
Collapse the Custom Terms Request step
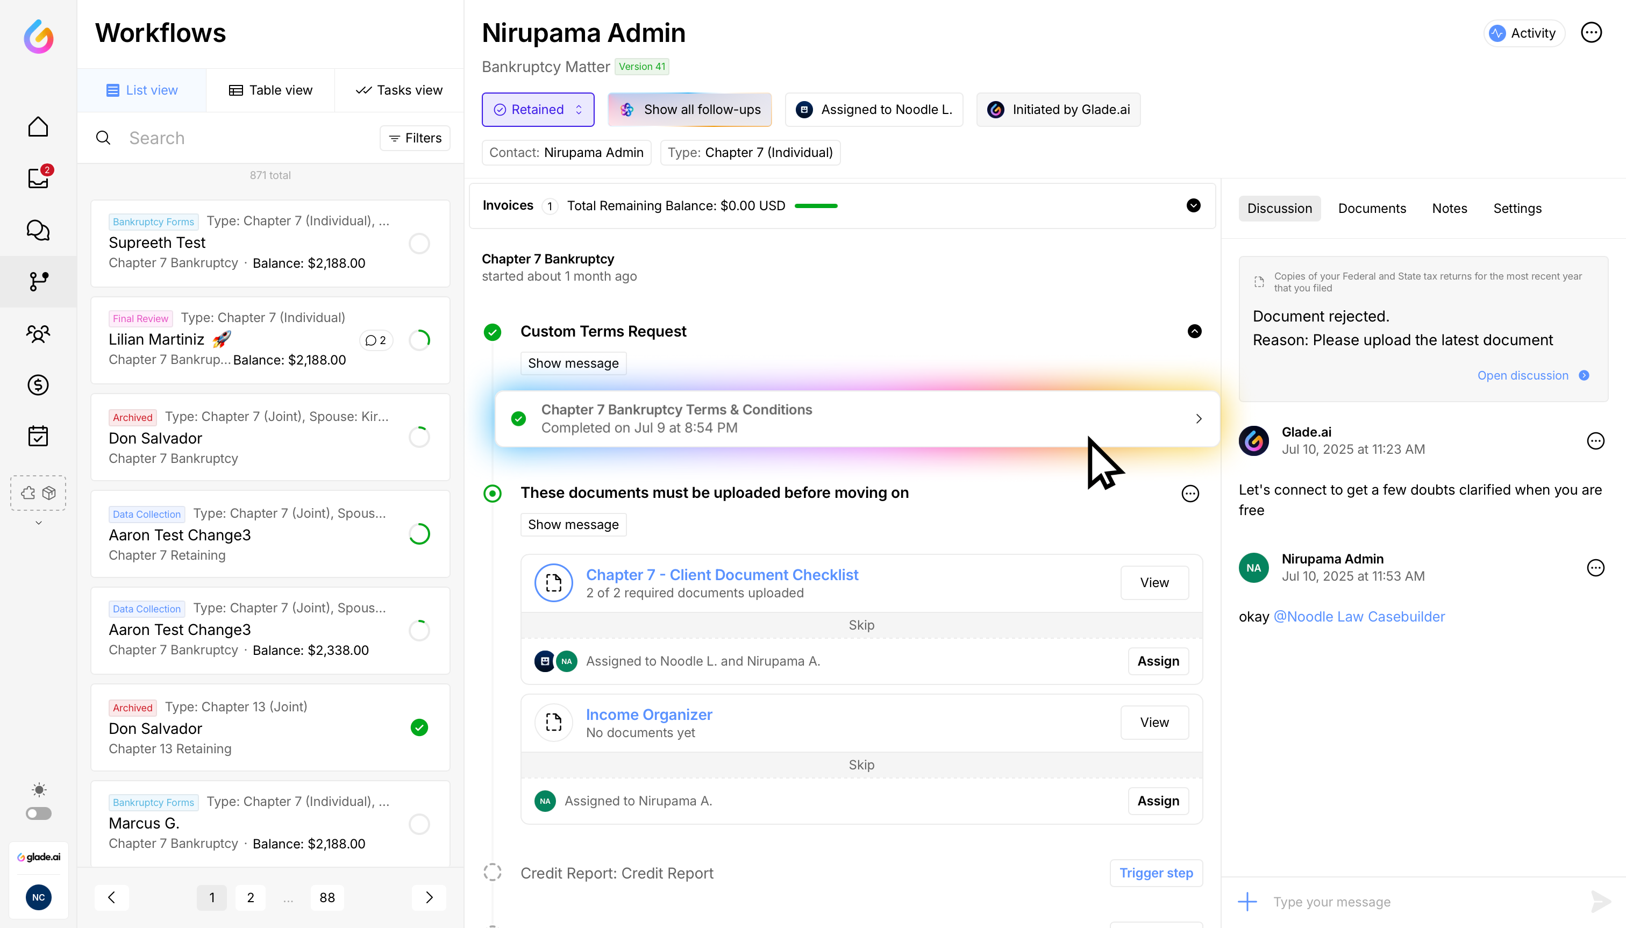[x=1194, y=331]
